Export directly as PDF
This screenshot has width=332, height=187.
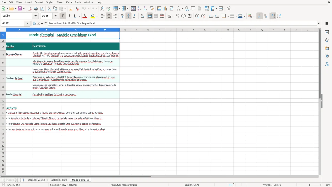click(x=30, y=9)
